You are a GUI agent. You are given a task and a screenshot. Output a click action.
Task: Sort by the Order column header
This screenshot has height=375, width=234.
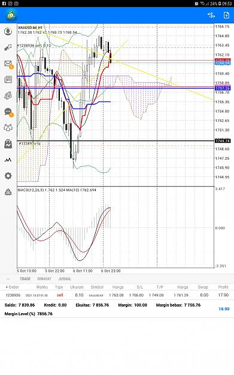point(13,287)
